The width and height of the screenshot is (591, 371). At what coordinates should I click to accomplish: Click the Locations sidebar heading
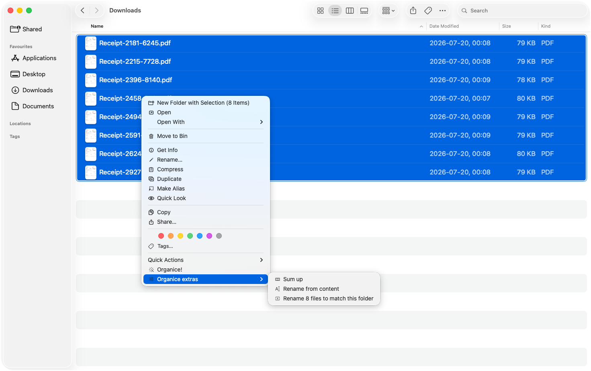[20, 124]
